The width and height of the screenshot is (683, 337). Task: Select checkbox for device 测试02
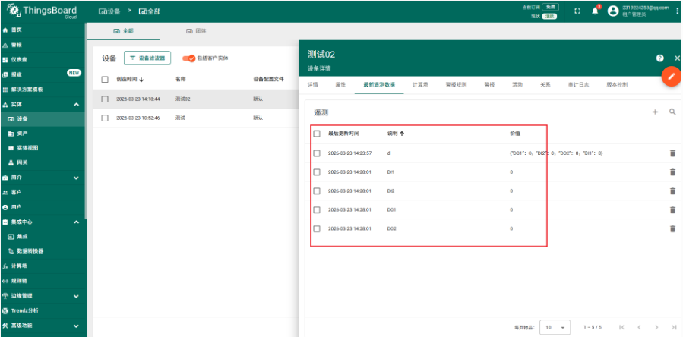(106, 99)
